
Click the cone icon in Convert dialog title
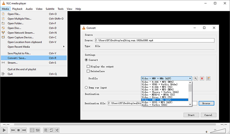(84, 28)
